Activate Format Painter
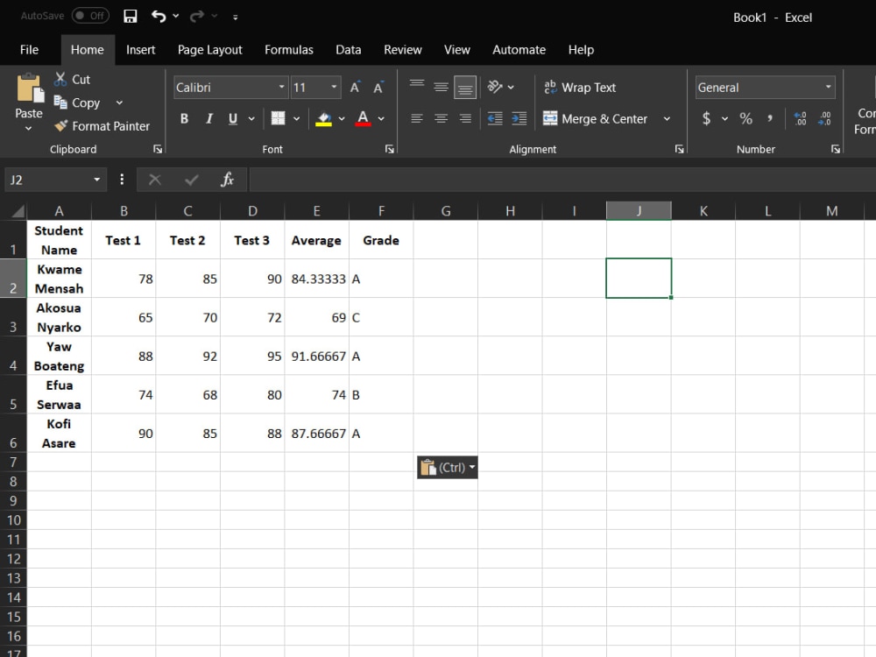Image resolution: width=876 pixels, height=657 pixels. (102, 126)
